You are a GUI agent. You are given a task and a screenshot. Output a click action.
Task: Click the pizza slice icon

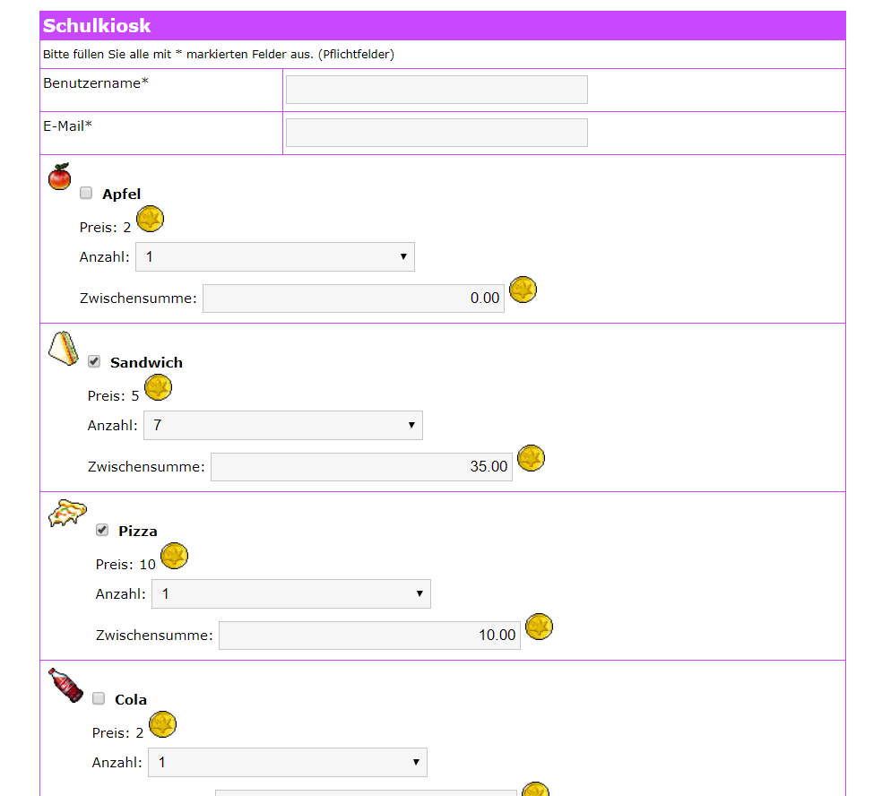[67, 513]
